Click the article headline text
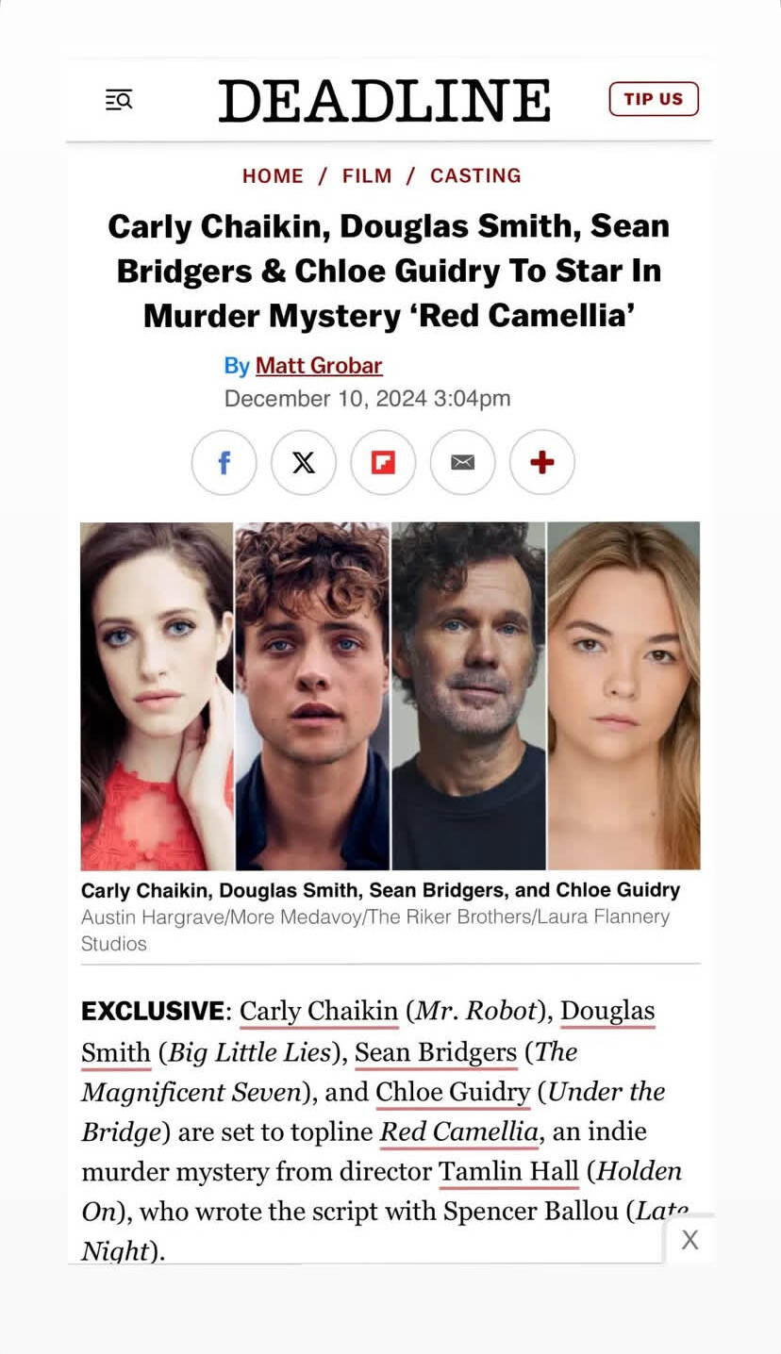 click(389, 271)
